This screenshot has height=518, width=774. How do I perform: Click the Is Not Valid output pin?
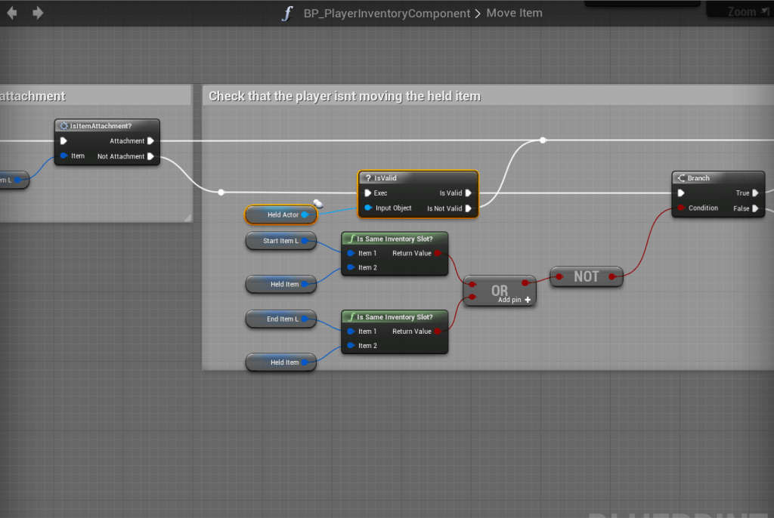[x=469, y=208]
